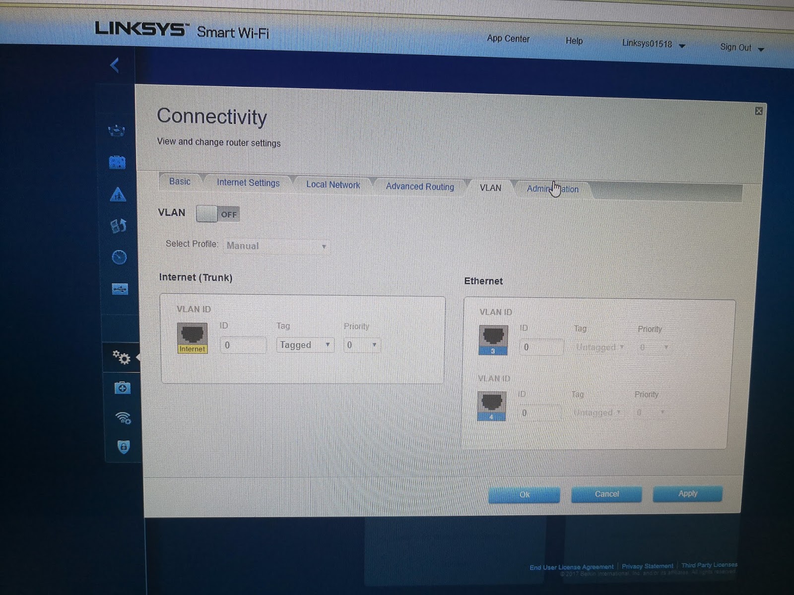The height and width of the screenshot is (595, 794).
Task: Open the port 3 Priority dropdown
Action: [654, 348]
